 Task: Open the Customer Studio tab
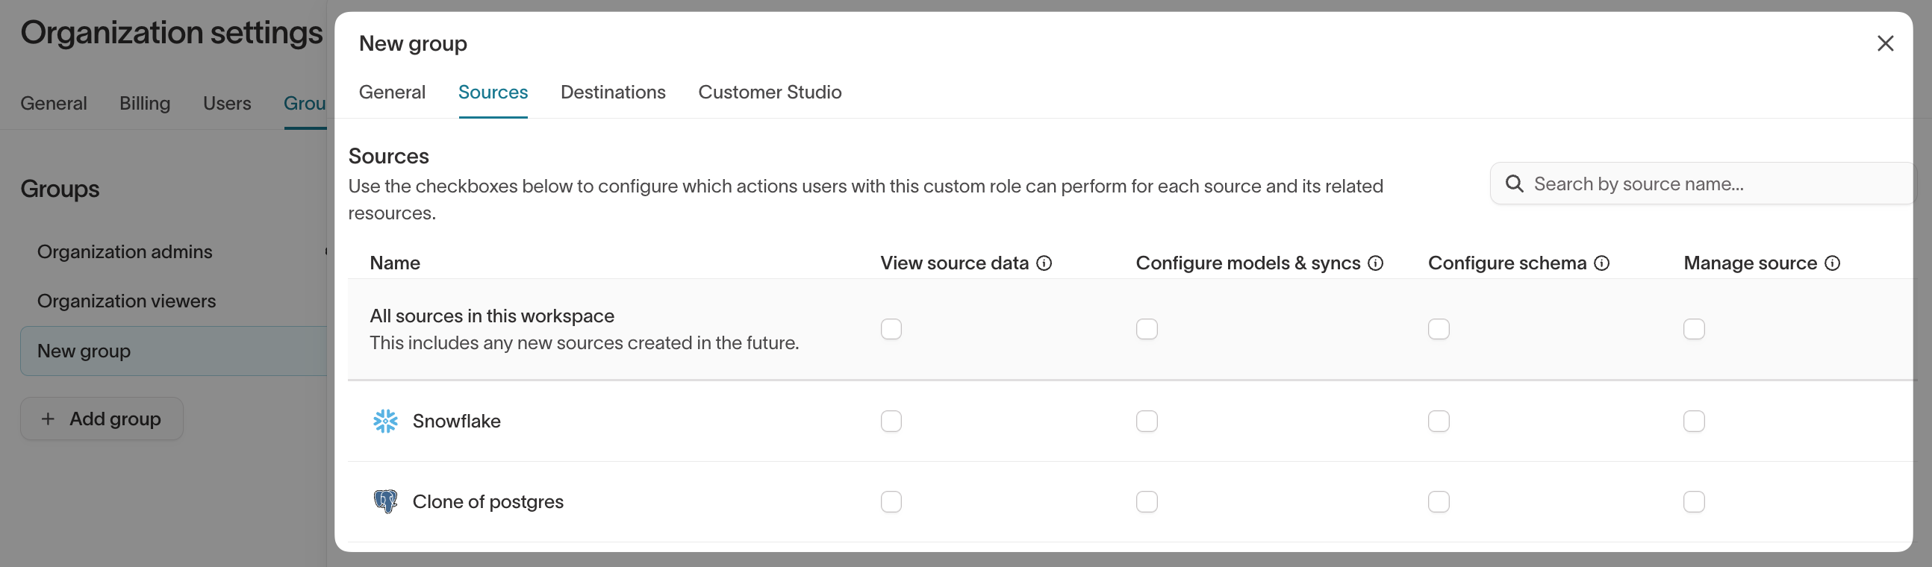point(770,93)
